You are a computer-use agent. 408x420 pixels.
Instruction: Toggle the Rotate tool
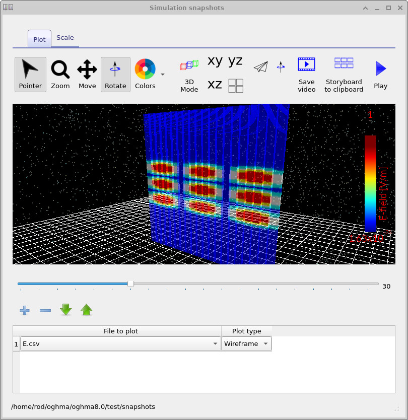click(x=115, y=74)
